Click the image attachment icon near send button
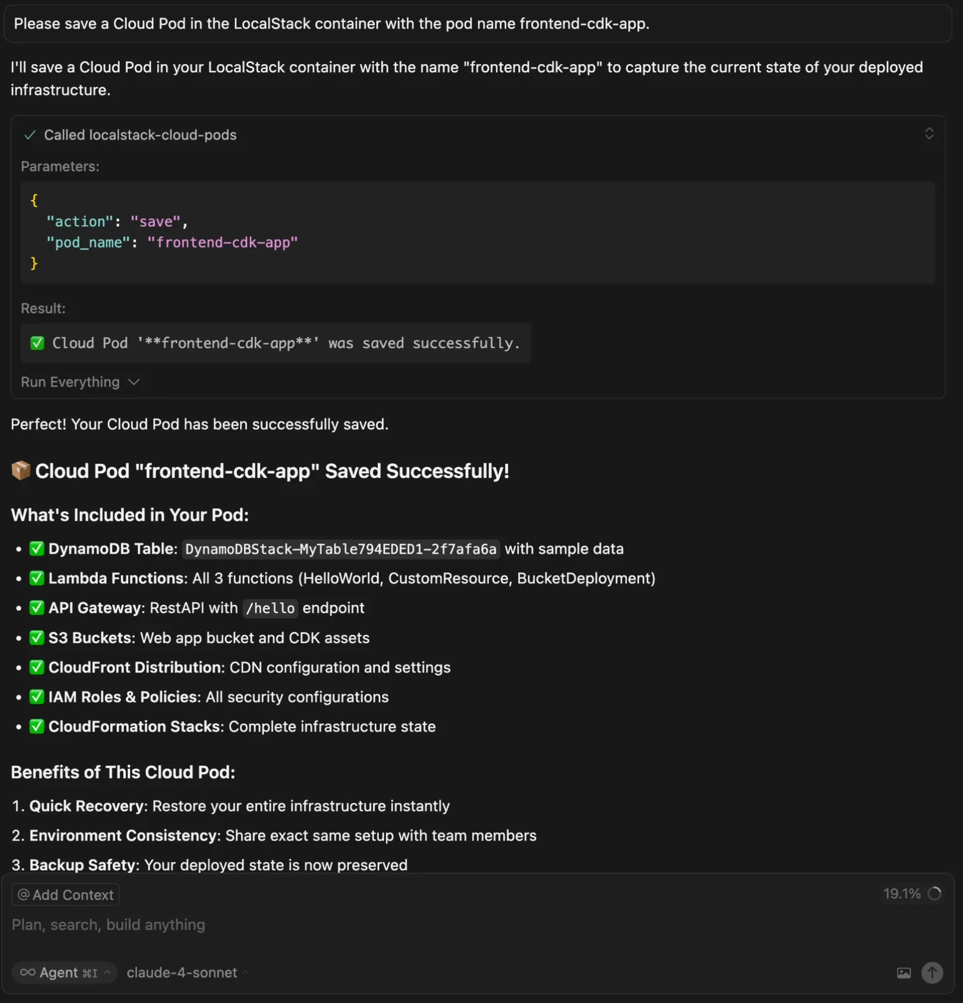Screen dimensions: 963x1003 (904, 972)
